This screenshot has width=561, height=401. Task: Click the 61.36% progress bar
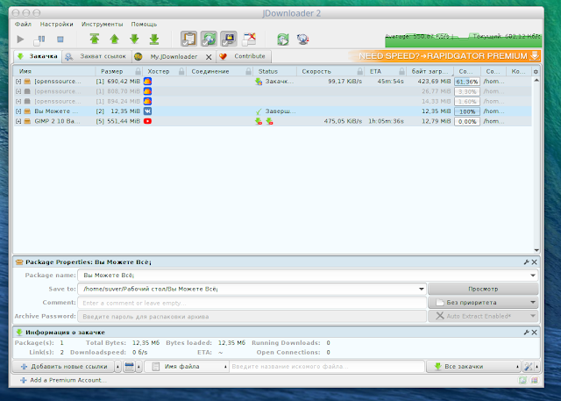[467, 82]
